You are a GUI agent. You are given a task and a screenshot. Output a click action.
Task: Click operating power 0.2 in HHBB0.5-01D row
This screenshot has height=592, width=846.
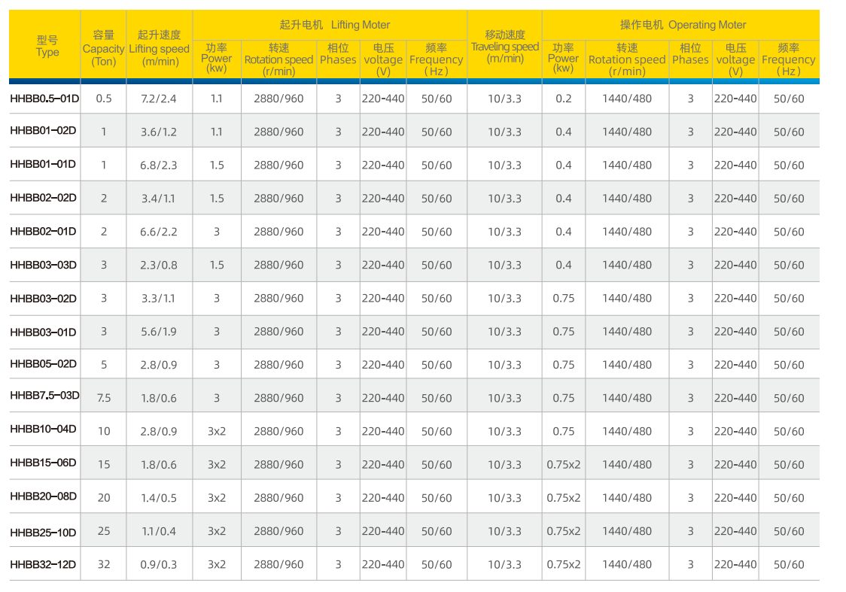(x=563, y=99)
